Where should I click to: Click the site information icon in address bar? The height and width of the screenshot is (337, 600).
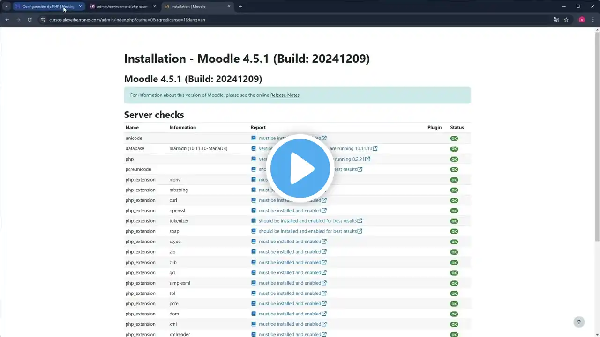click(43, 20)
